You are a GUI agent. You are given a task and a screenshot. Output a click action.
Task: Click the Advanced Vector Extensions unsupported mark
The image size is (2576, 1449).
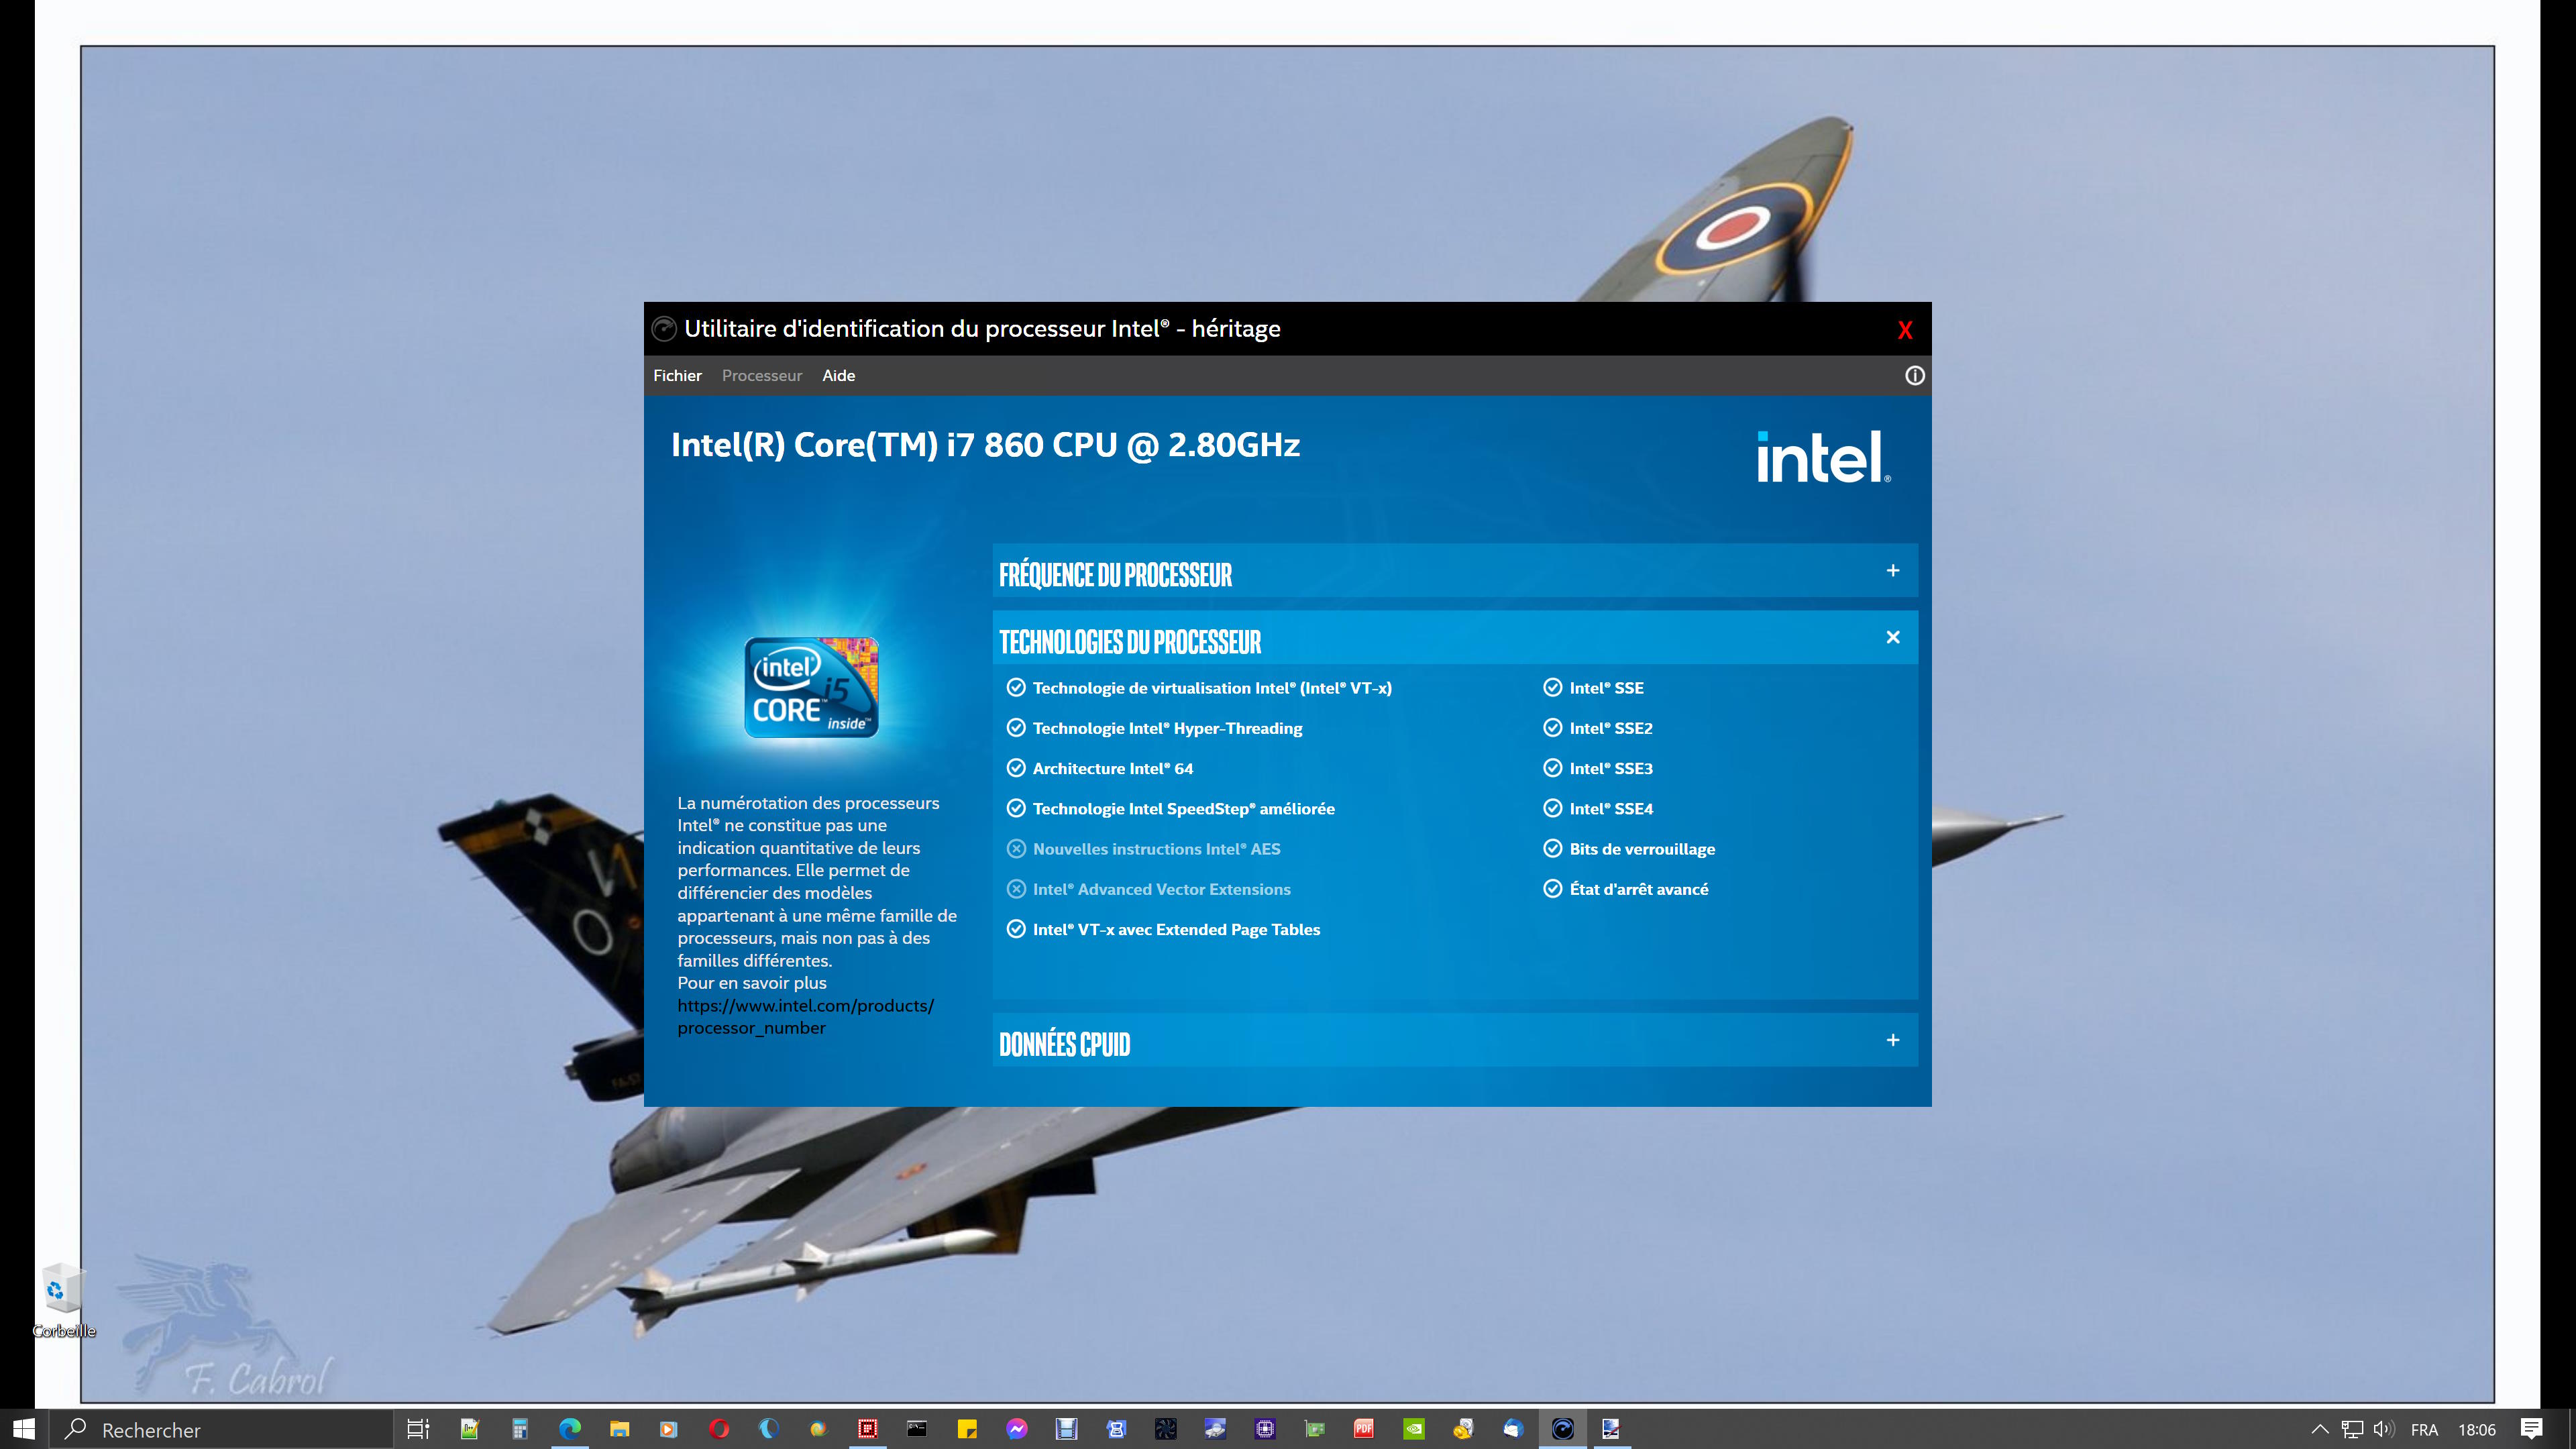tap(1016, 888)
